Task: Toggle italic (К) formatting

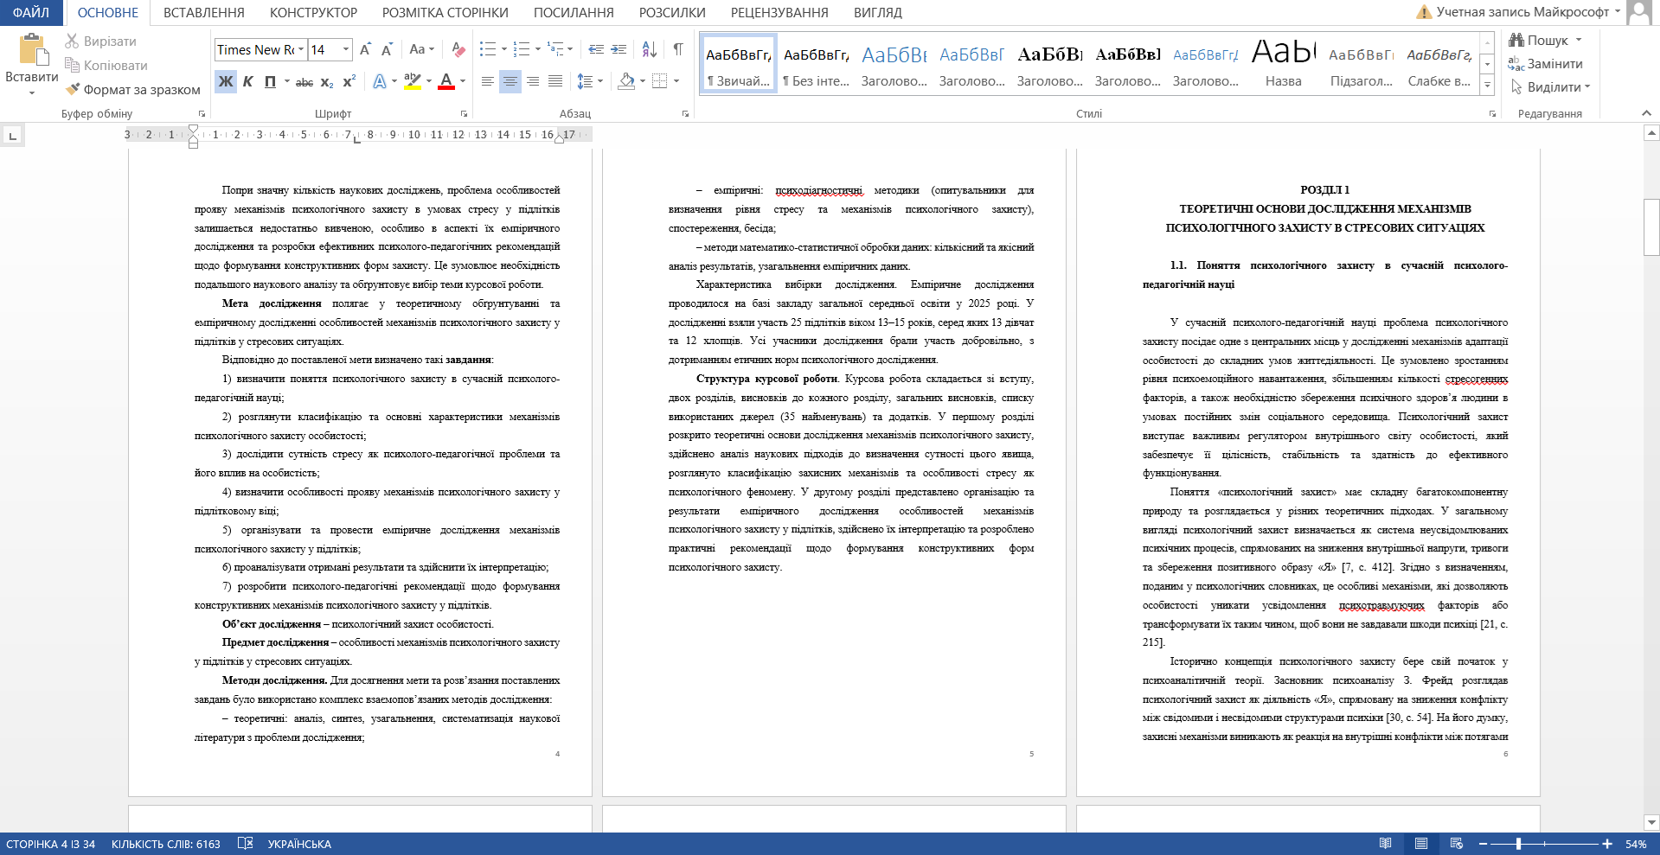Action: pyautogui.click(x=248, y=81)
